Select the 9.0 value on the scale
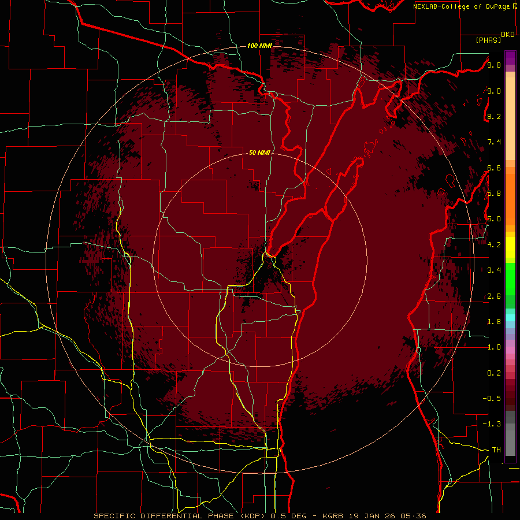 pyautogui.click(x=494, y=91)
